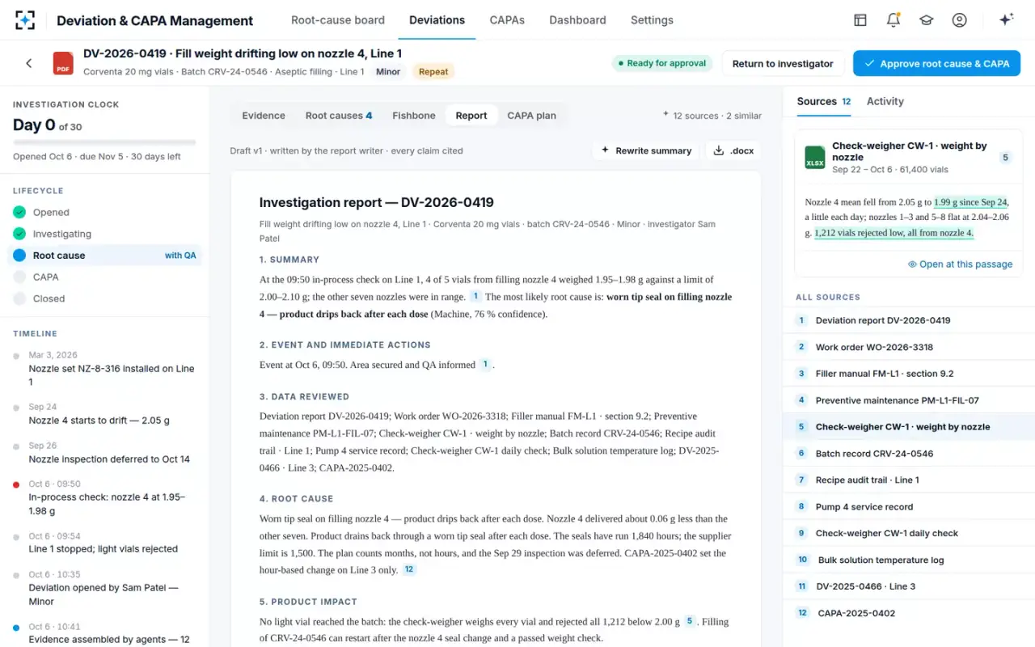Image resolution: width=1035 pixels, height=647 pixels.
Task: Click the green XLSX icon on the source card
Action: pos(815,158)
